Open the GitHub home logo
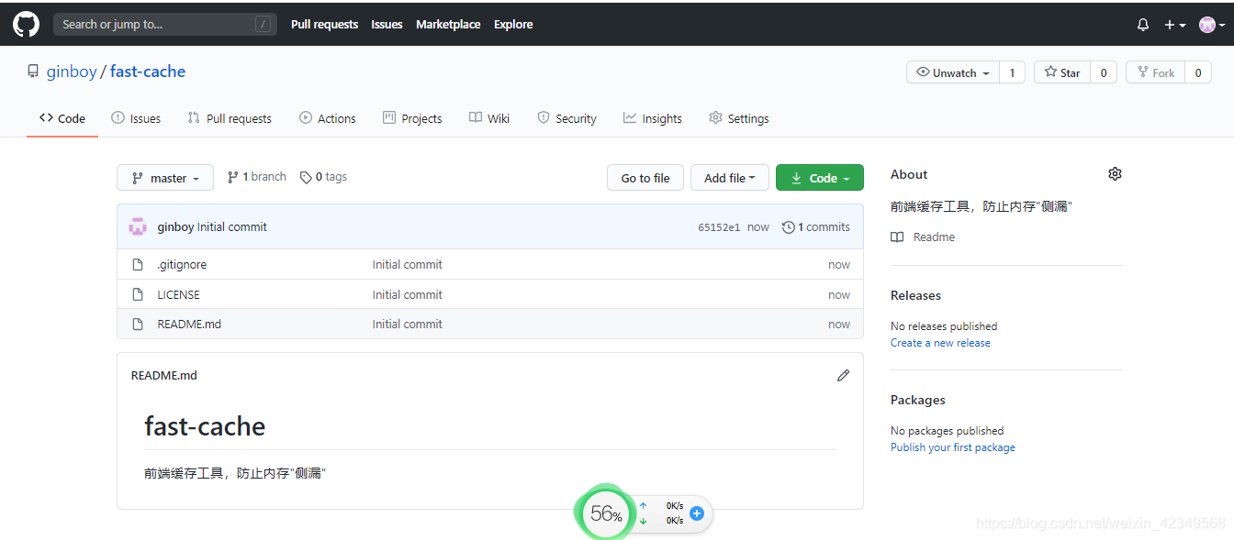1234x540 pixels. tap(26, 25)
